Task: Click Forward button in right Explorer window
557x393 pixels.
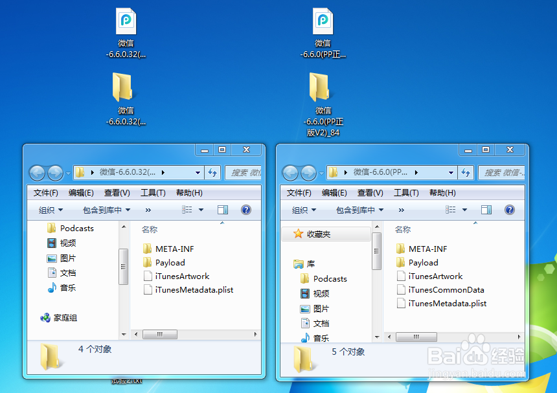Action: pos(309,173)
